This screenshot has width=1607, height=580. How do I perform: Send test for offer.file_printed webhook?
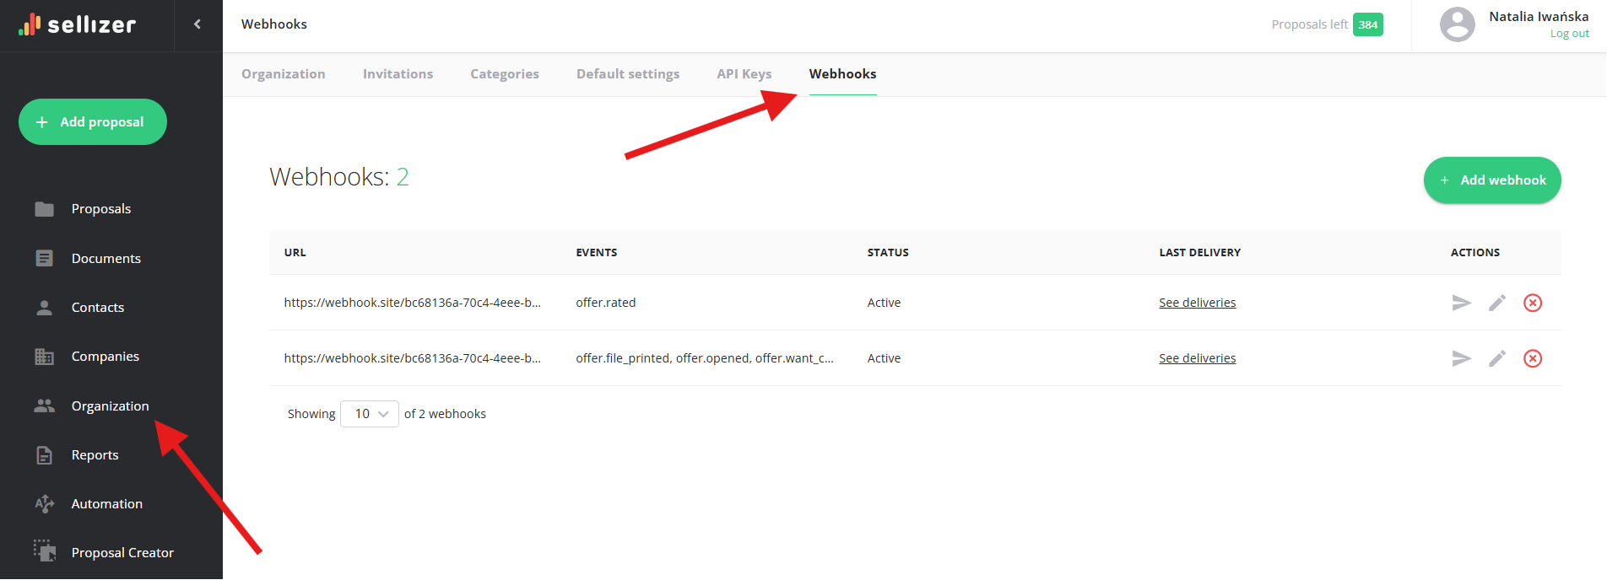point(1462,358)
